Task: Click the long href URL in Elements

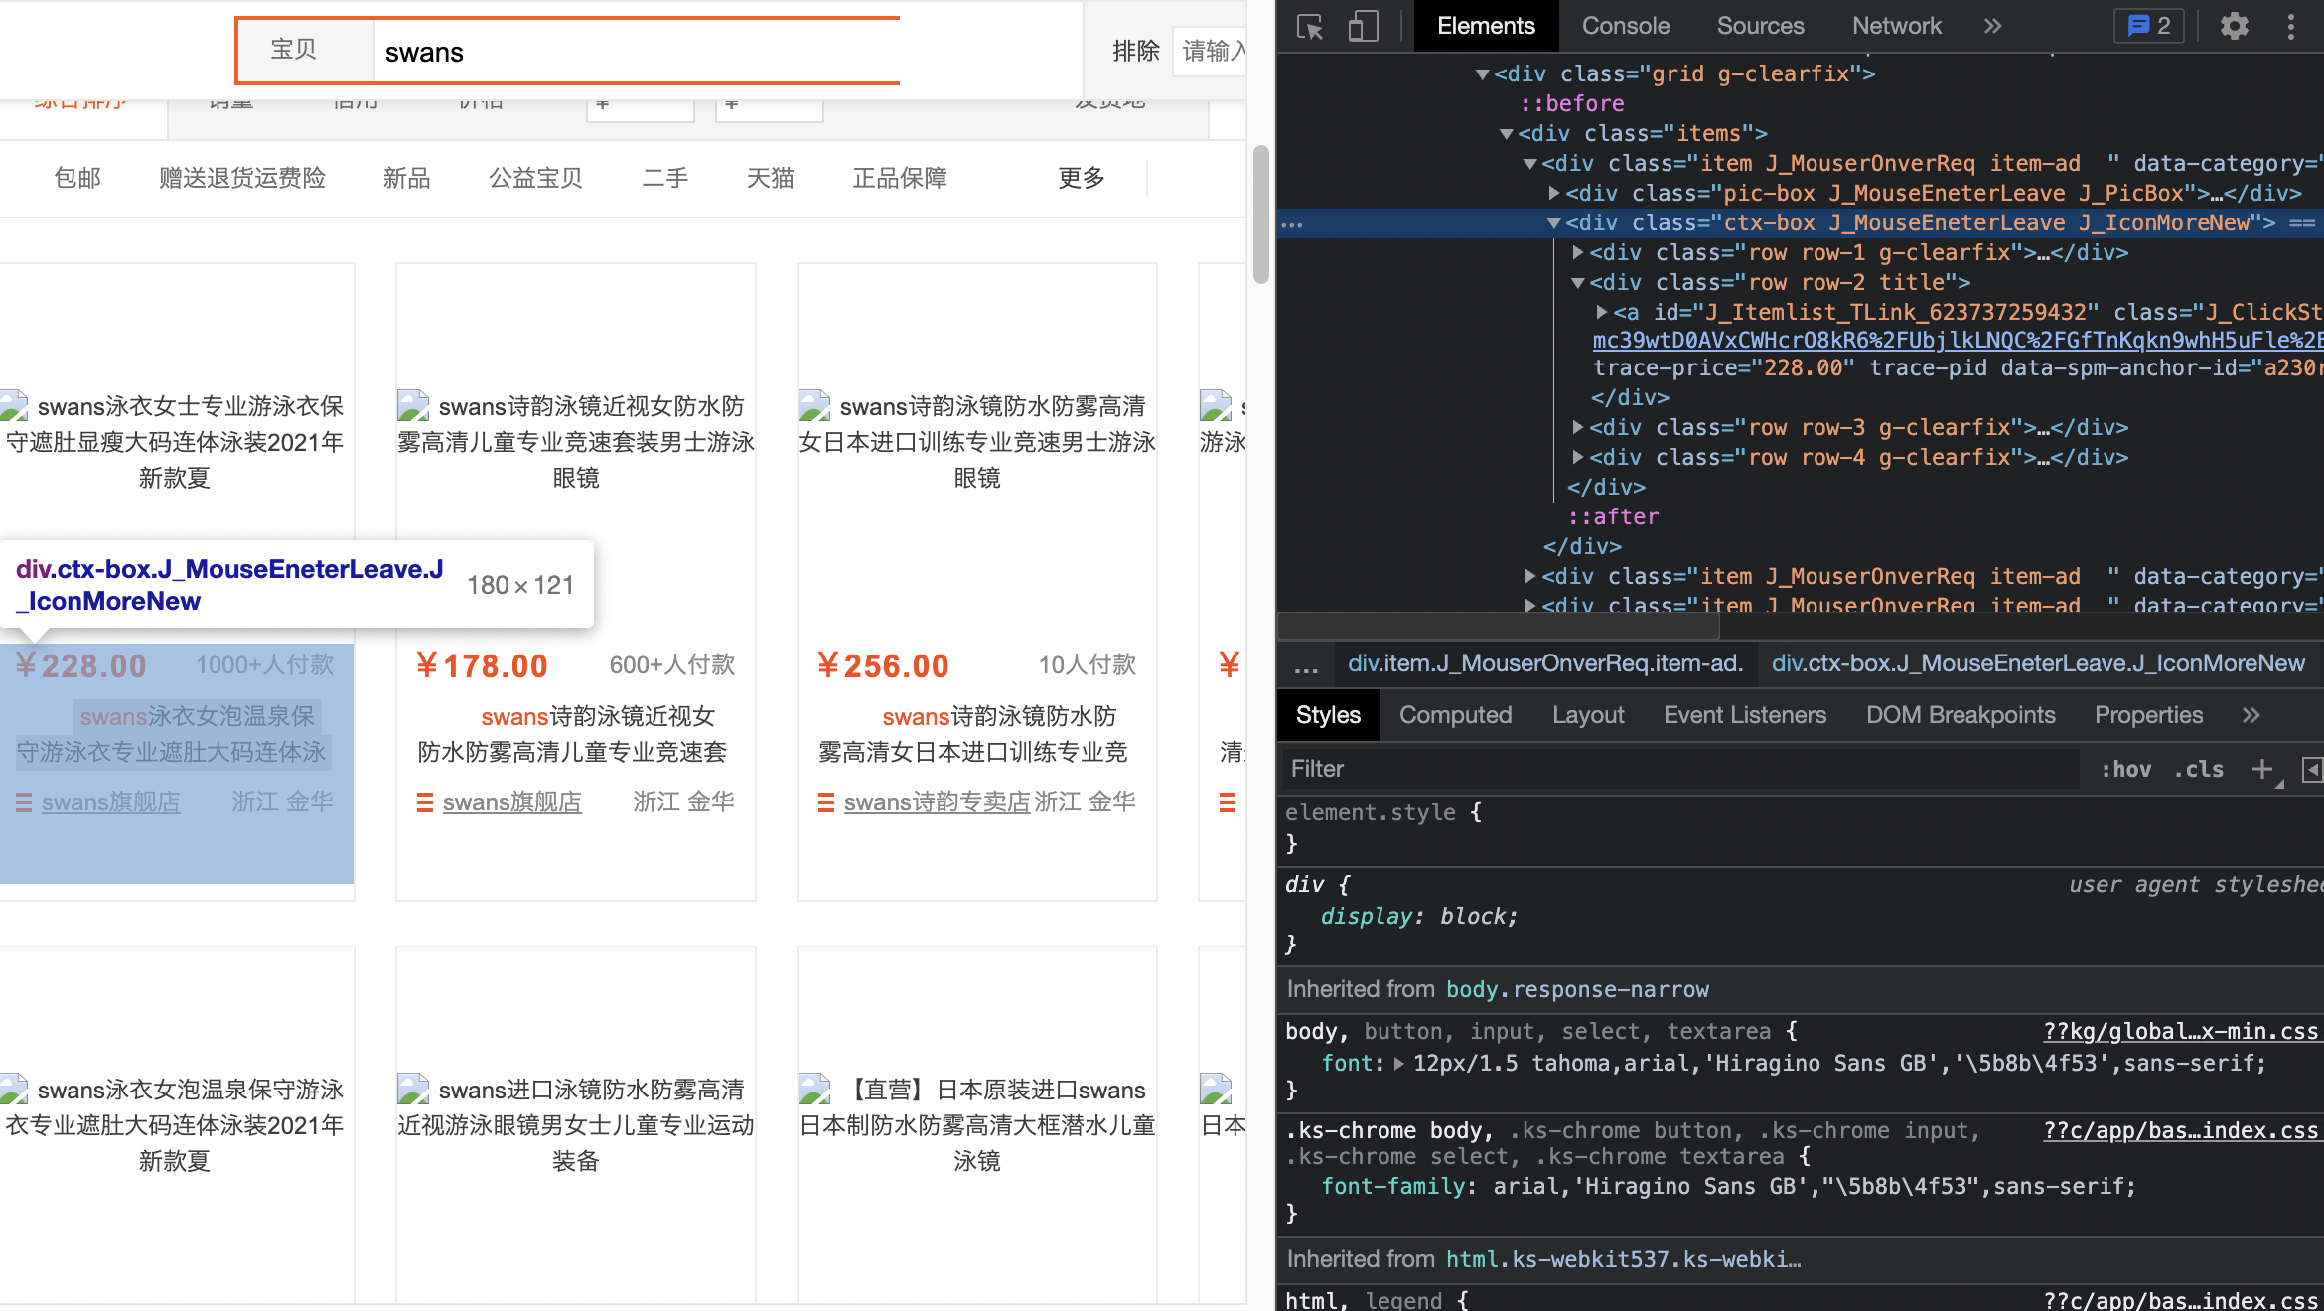Action: pyautogui.click(x=1957, y=340)
